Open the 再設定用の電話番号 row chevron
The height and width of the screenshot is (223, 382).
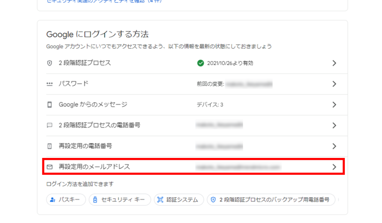pyautogui.click(x=334, y=146)
